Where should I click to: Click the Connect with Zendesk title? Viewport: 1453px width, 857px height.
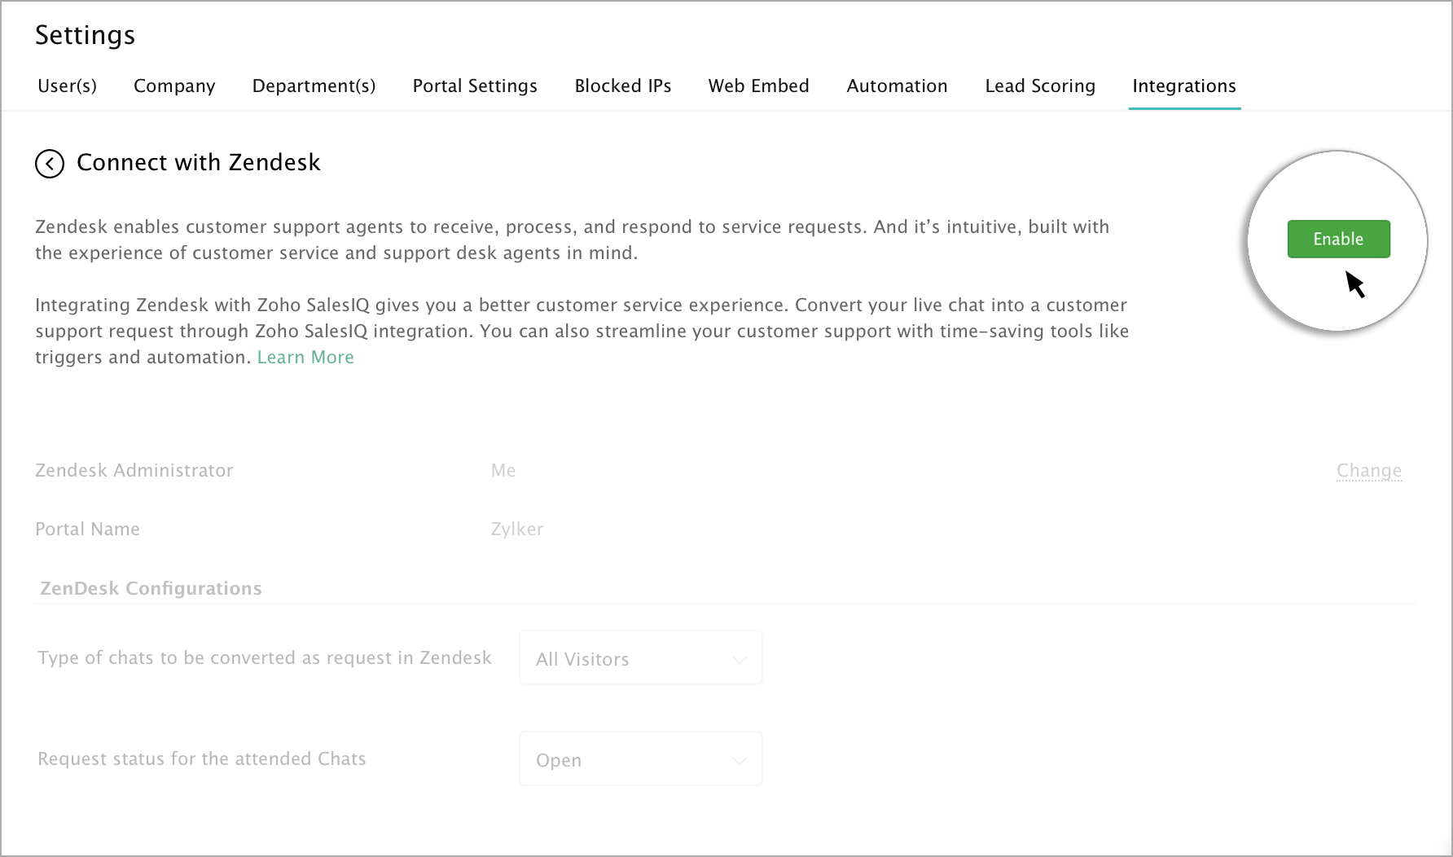(x=199, y=163)
